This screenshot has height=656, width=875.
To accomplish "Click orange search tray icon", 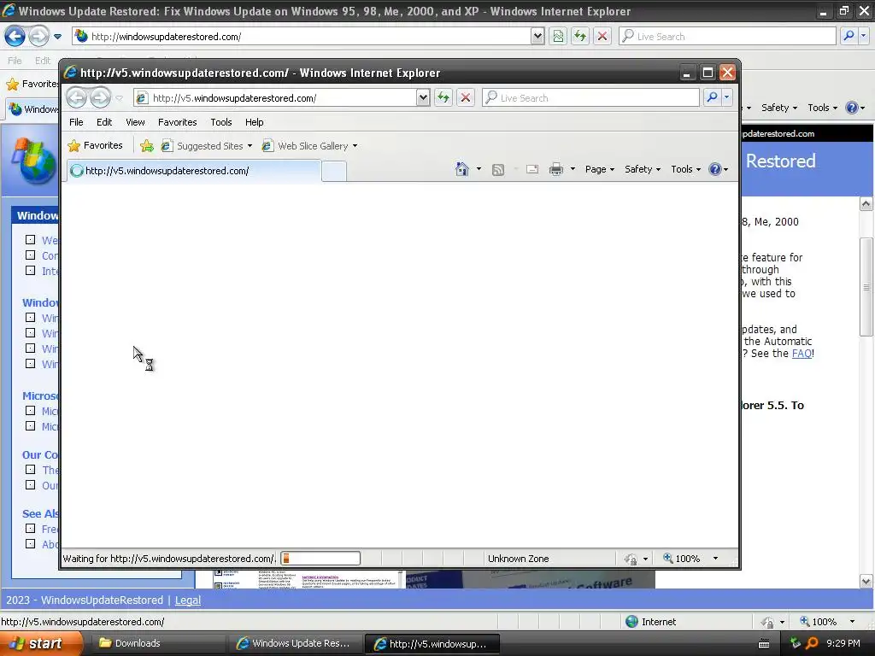I will (812, 643).
